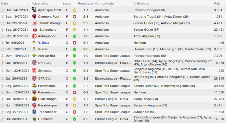The height and width of the screenshot is (123, 226).
Task: Select the Club Brugge crest
Action: point(34,99)
